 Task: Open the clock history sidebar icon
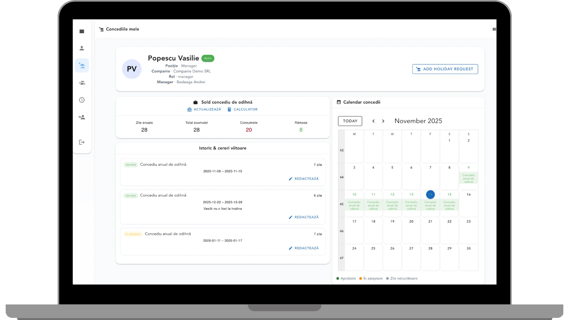tap(82, 100)
